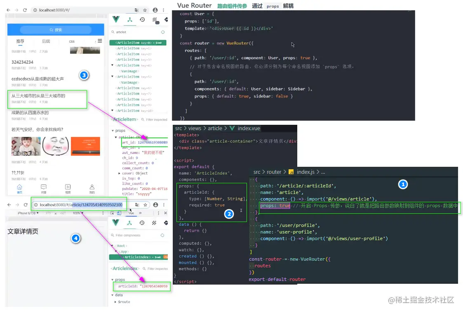Collapse props section under ArticleItem inspector
This screenshot has height=313, width=463.
tap(113, 131)
